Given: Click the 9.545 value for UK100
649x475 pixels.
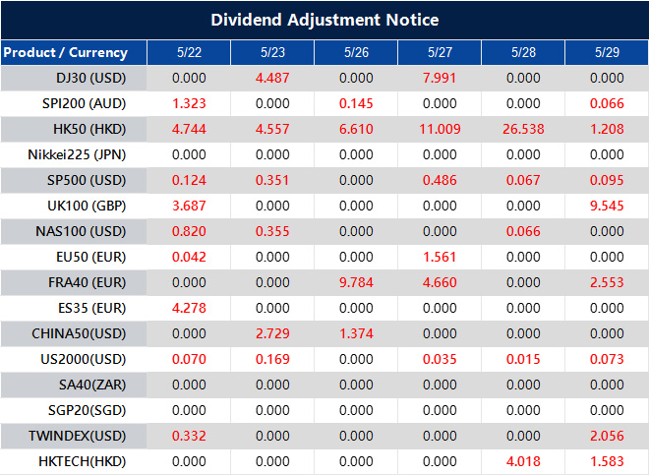Looking at the screenshot, I should pos(608,206).
